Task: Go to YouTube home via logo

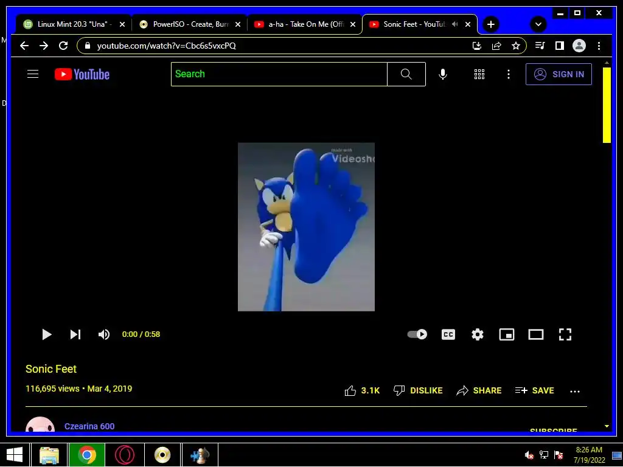Action: [82, 74]
